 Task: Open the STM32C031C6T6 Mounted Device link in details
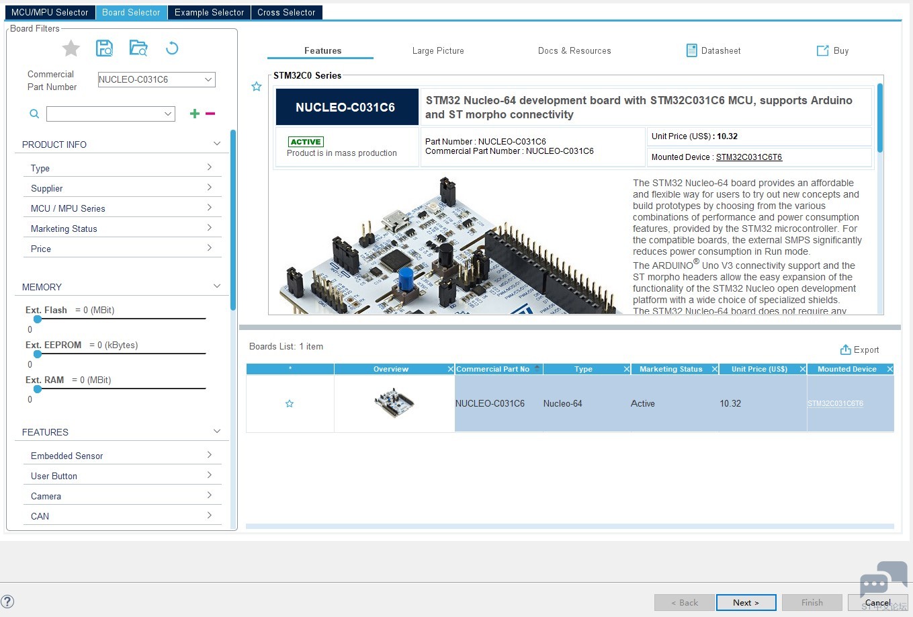(x=749, y=157)
